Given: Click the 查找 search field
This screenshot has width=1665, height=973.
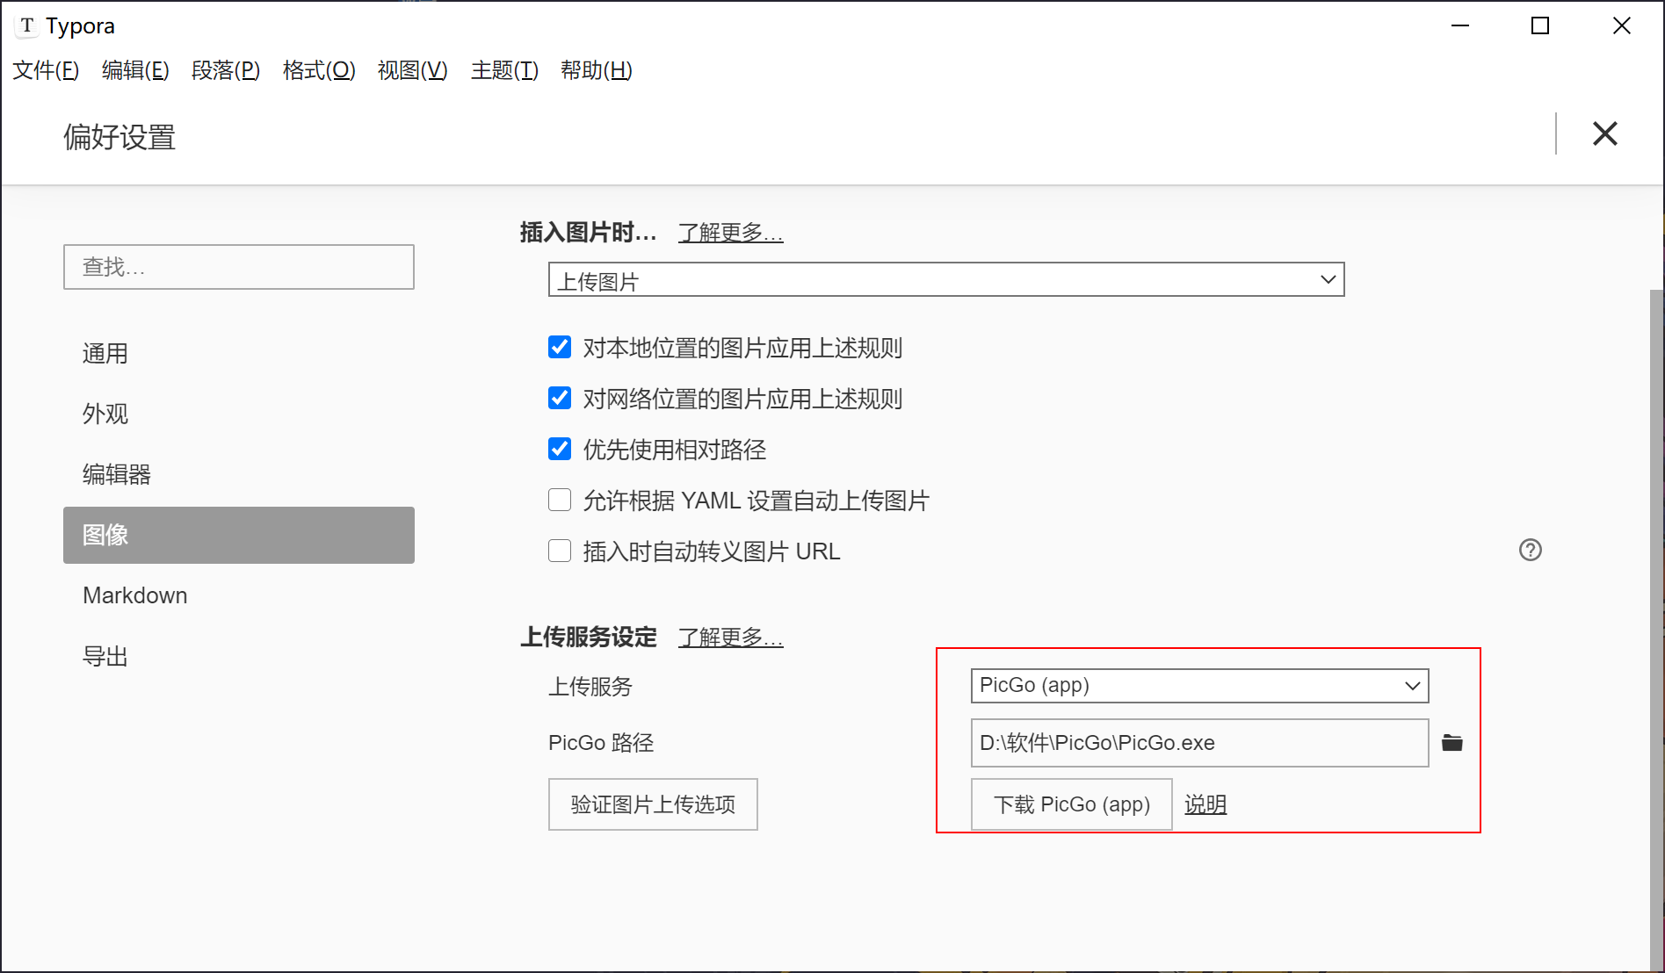Looking at the screenshot, I should pos(239,267).
